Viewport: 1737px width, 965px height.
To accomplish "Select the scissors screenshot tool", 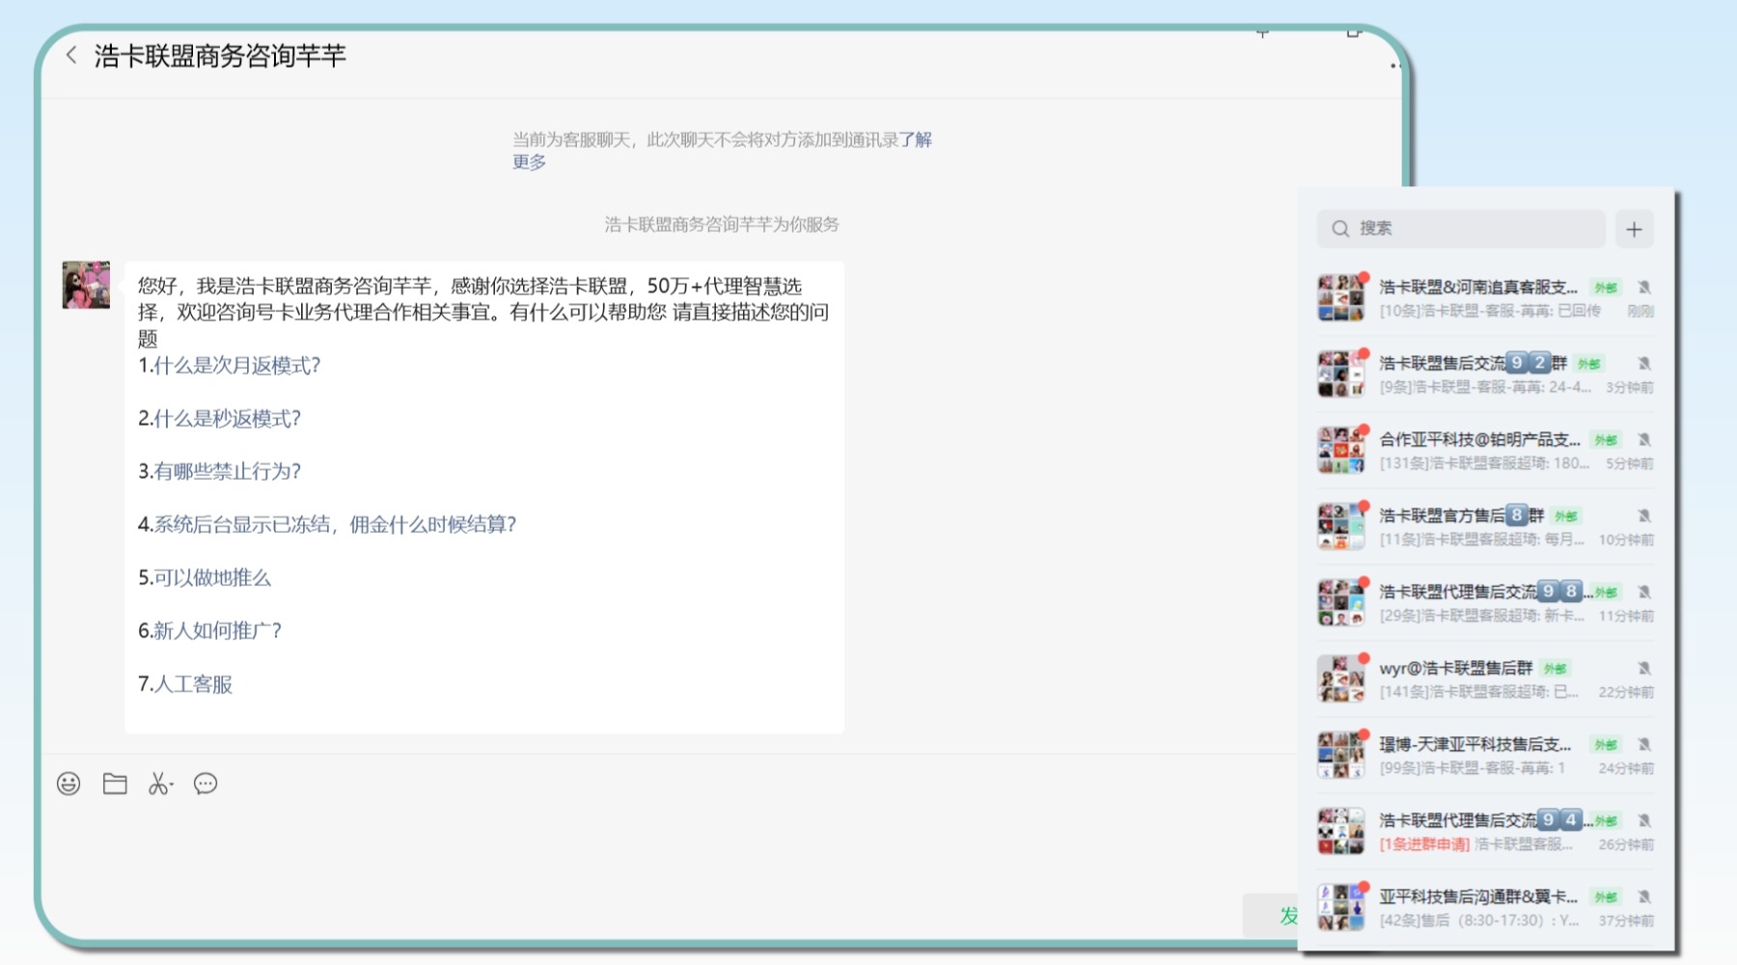I will pyautogui.click(x=160, y=784).
